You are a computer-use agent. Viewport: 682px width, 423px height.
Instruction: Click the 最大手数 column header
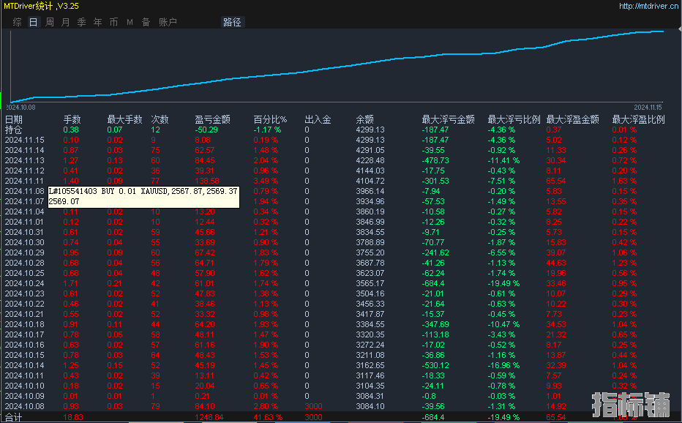click(x=125, y=120)
